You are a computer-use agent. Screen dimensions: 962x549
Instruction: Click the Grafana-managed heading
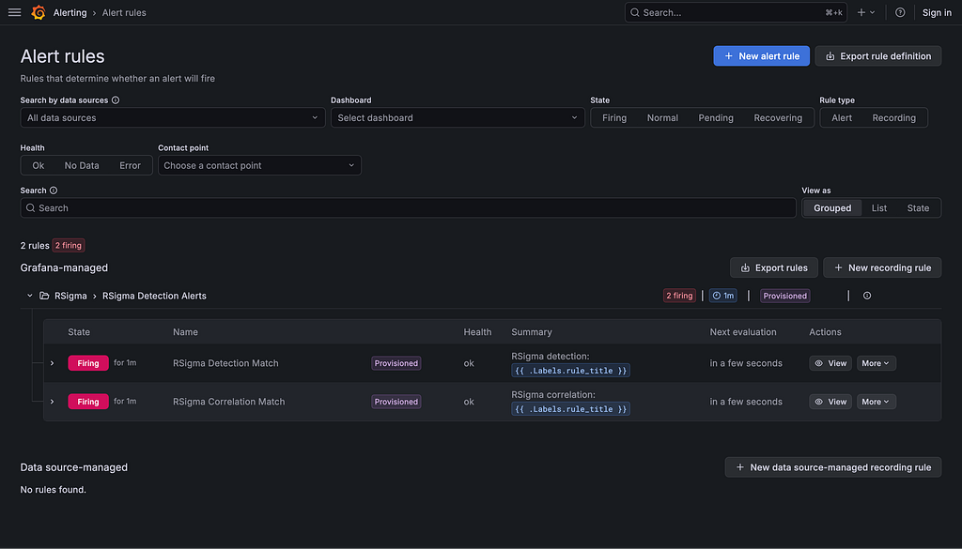[64, 267]
